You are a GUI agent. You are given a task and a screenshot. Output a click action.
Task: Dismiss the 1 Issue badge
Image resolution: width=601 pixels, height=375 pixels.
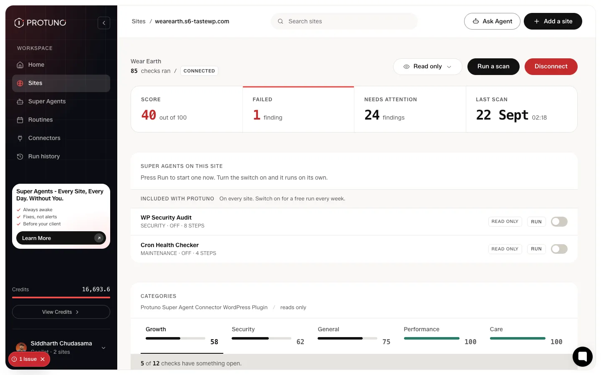(x=43, y=359)
